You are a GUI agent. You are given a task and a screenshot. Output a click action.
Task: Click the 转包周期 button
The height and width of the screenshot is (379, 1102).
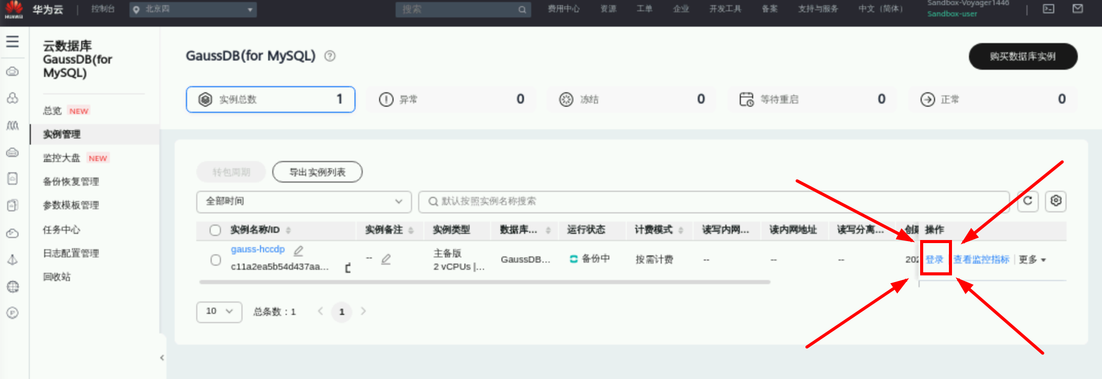pos(231,172)
